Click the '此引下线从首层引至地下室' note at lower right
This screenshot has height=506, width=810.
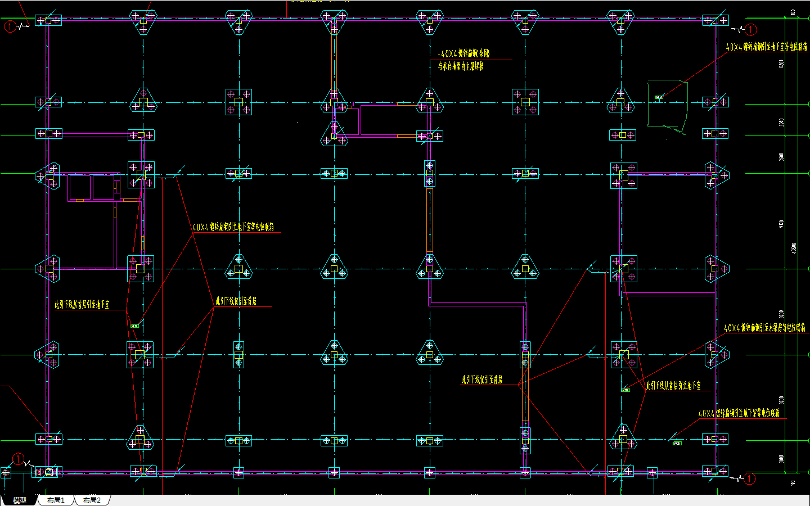point(673,386)
